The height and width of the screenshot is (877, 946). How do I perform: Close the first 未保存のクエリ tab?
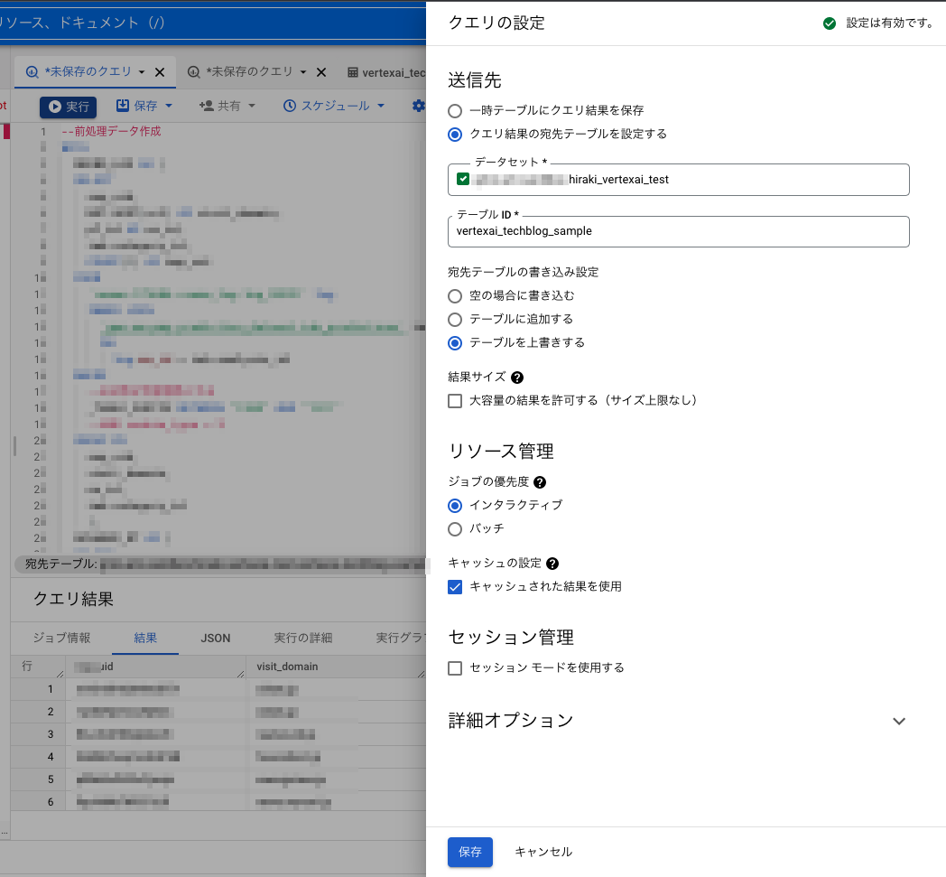point(160,72)
